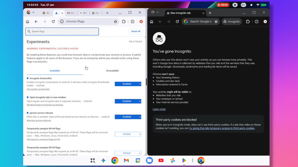This screenshot has width=298, height=167.
Task: Click site info icon beside chrome://flags
Action: click(x=62, y=22)
